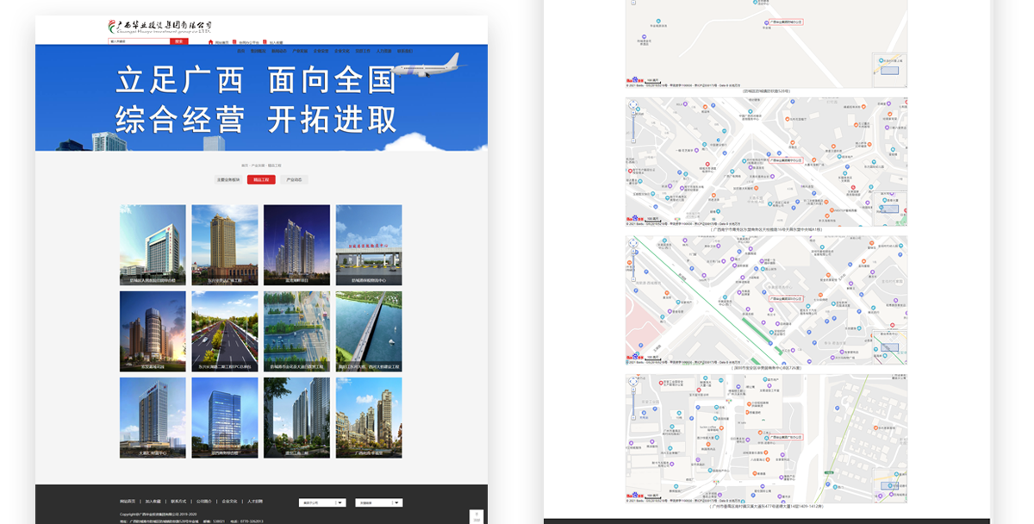Select the tab right of the red tab
1034x524 pixels.
tap(294, 180)
